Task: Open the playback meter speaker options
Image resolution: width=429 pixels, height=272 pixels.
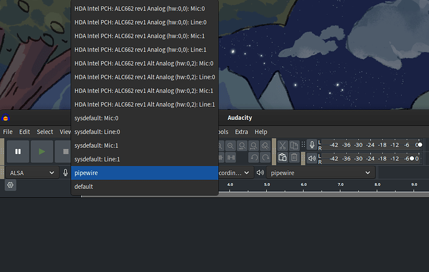Action: click(311, 158)
